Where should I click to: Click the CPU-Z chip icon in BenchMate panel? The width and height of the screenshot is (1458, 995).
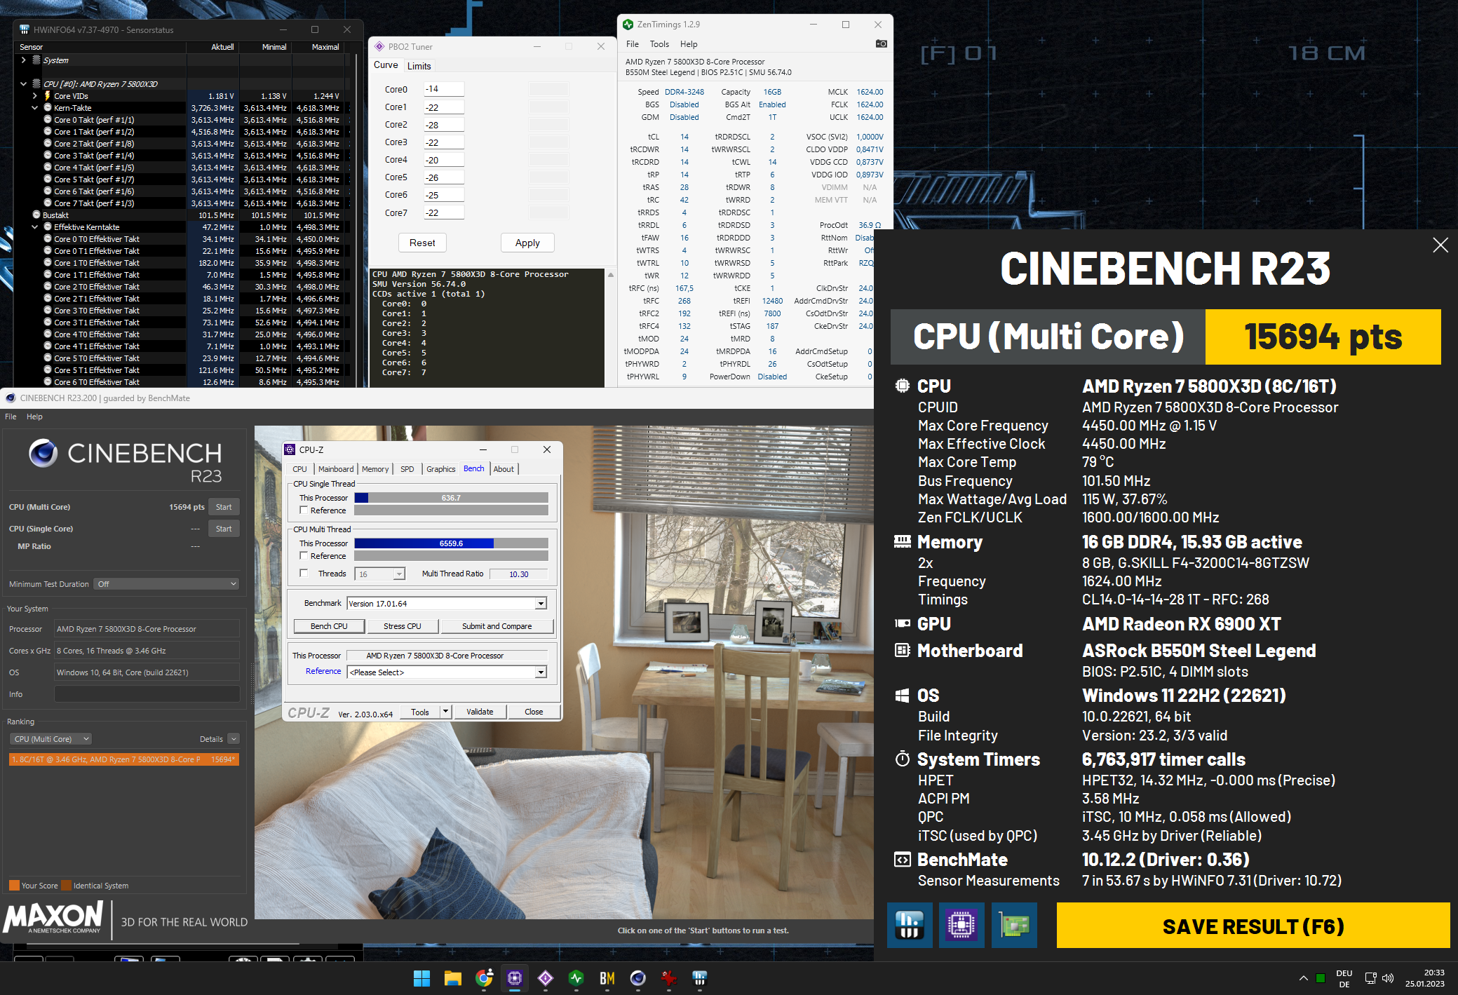pyautogui.click(x=961, y=926)
